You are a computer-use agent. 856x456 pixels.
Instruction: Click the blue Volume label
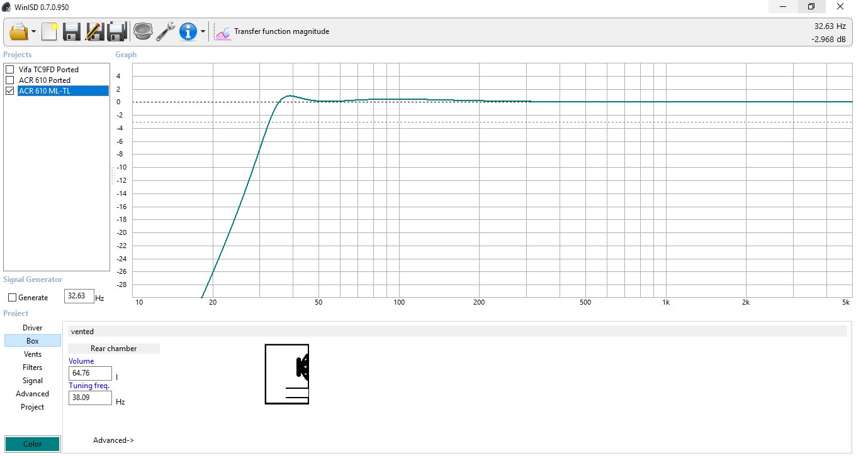tap(81, 361)
